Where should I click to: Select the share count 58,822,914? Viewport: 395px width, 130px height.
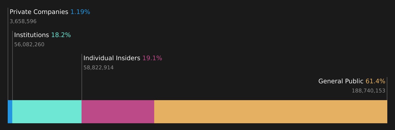coord(98,67)
